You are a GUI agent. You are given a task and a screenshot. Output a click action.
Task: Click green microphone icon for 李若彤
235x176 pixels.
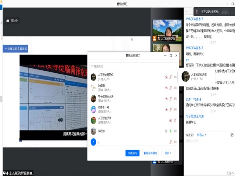[170, 131]
